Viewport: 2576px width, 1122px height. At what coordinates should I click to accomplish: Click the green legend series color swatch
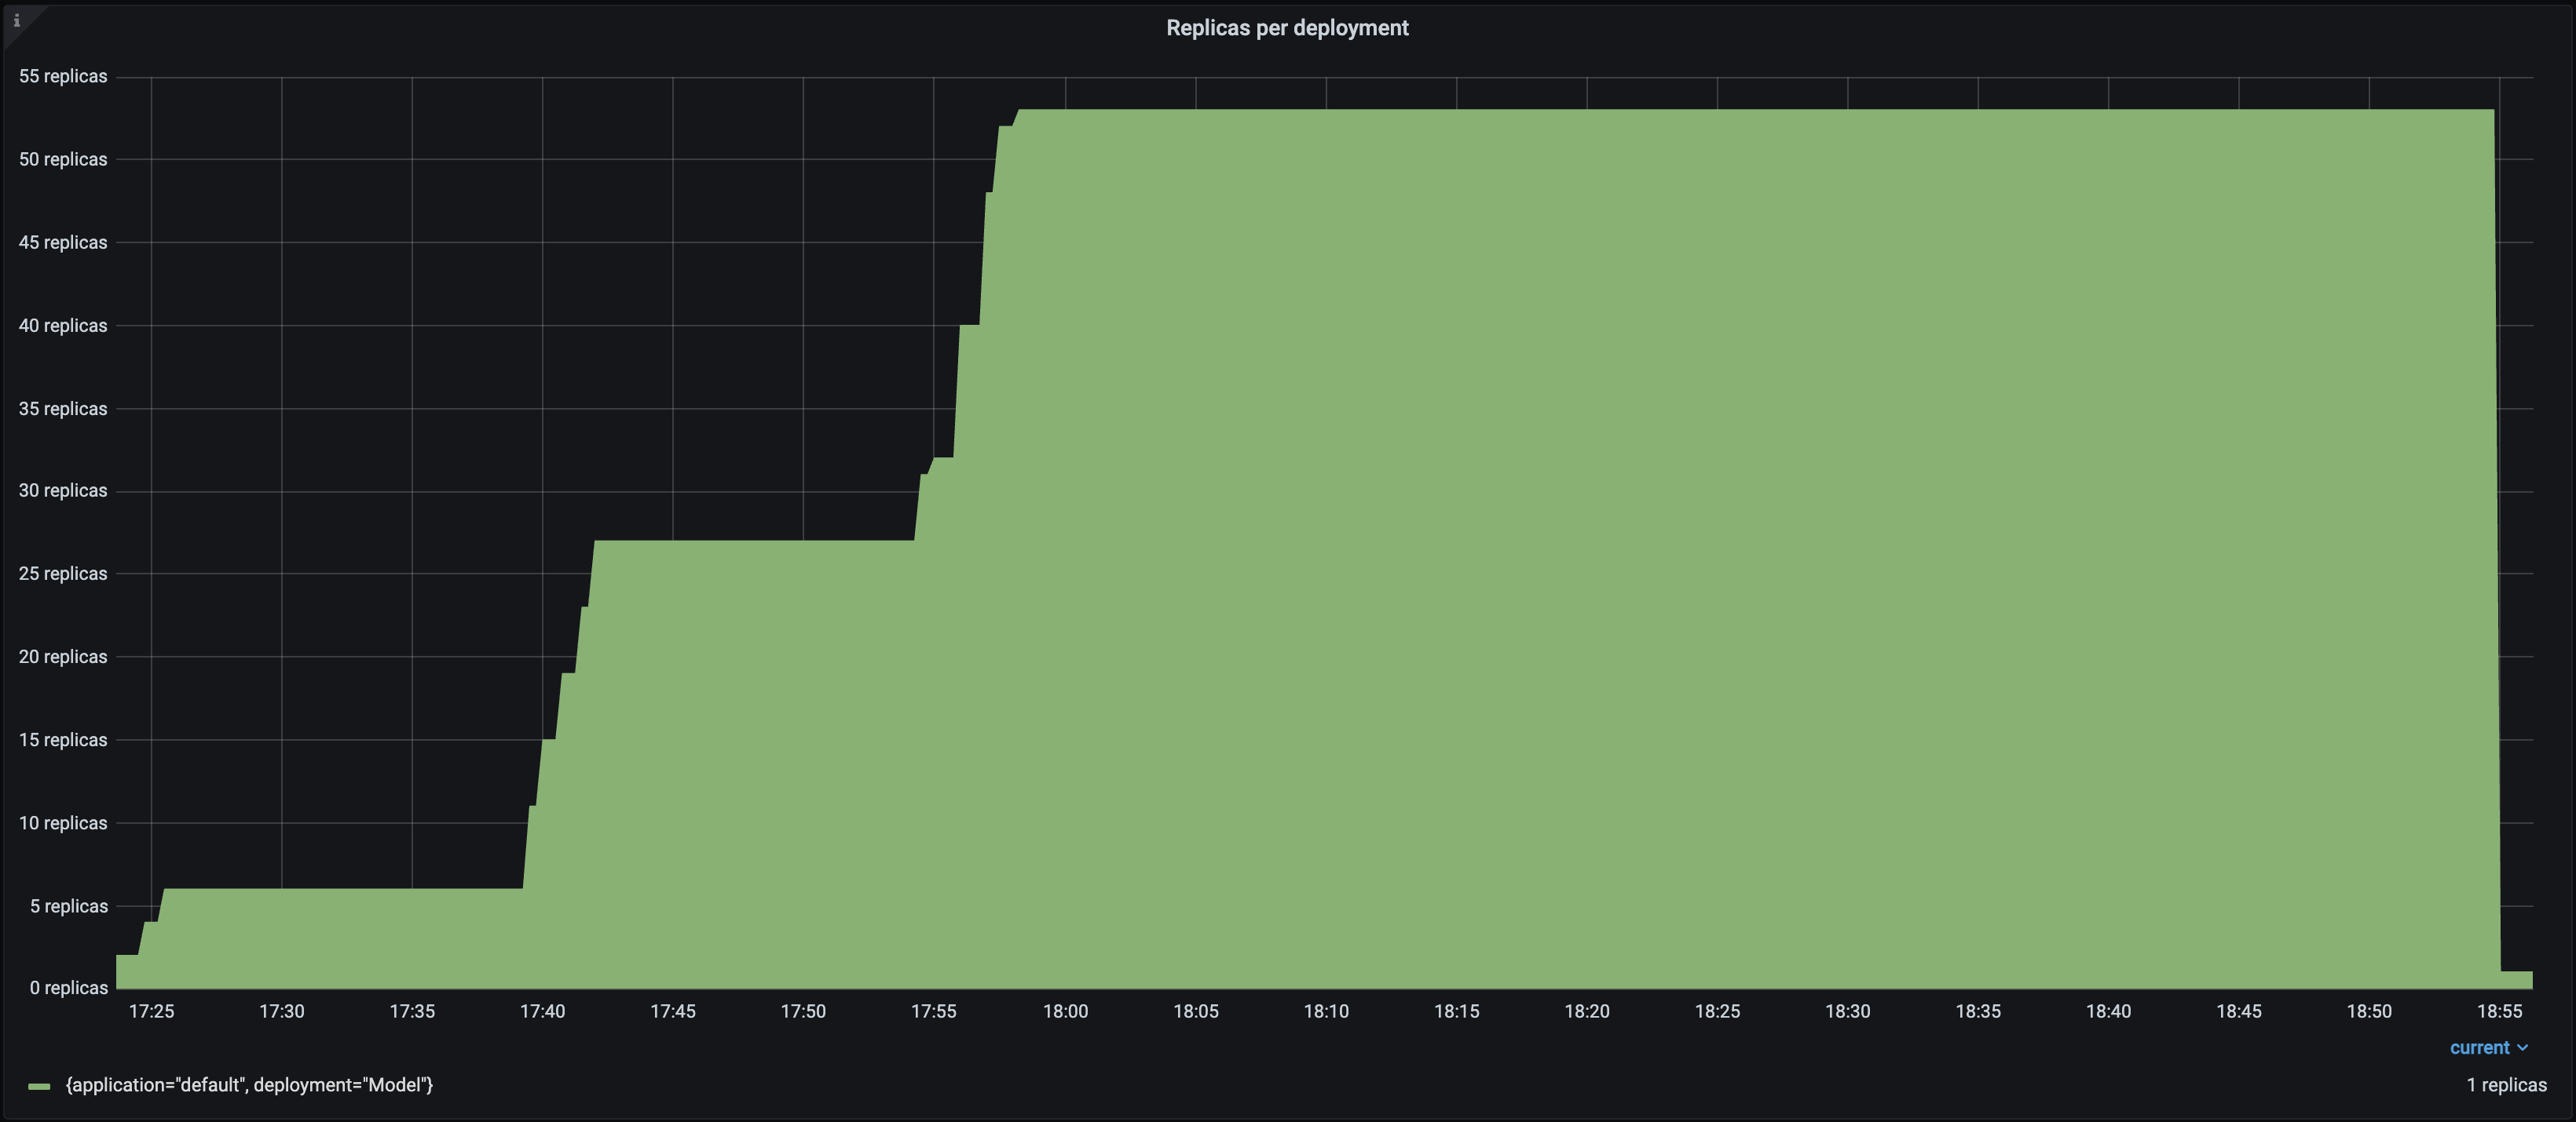39,1086
